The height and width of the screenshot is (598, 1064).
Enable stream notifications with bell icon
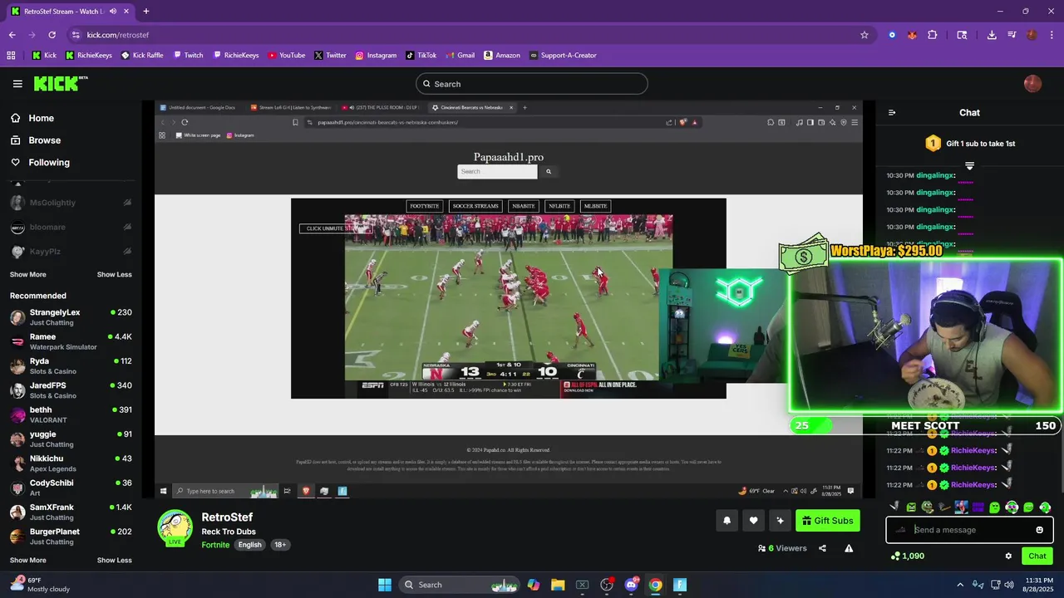[x=727, y=521]
